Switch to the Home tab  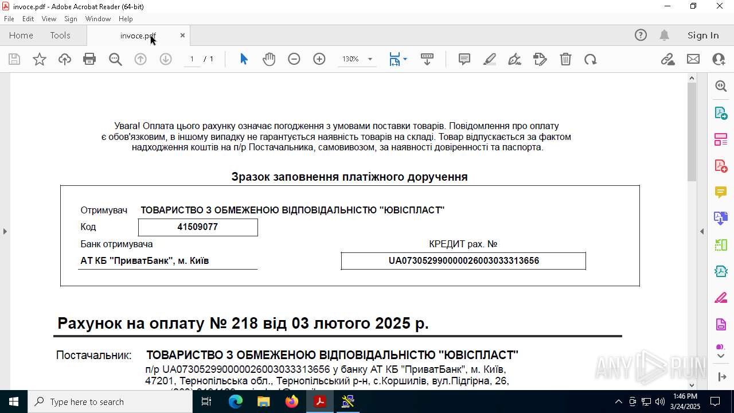click(x=21, y=35)
